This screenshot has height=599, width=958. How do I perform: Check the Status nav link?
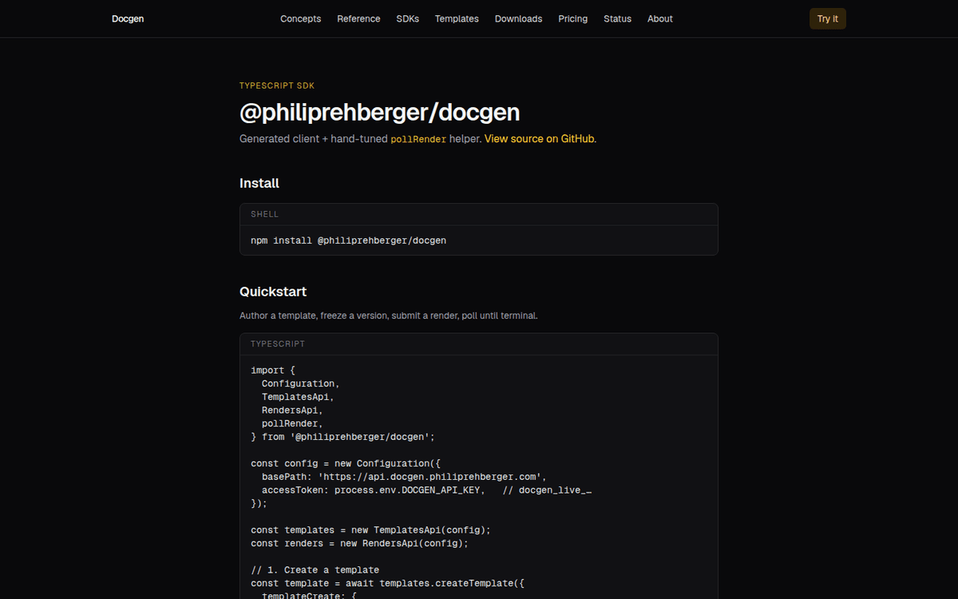click(x=617, y=18)
